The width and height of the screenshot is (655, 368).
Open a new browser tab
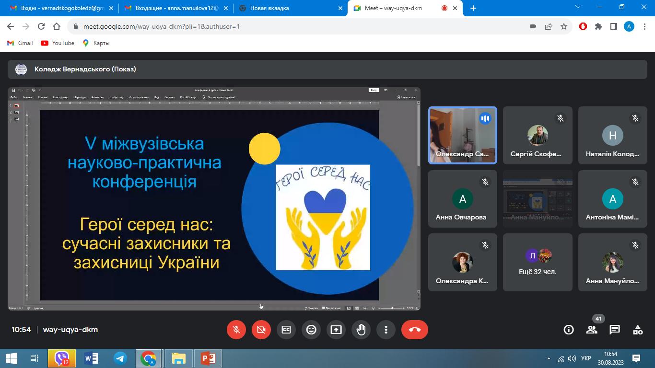[x=473, y=8]
